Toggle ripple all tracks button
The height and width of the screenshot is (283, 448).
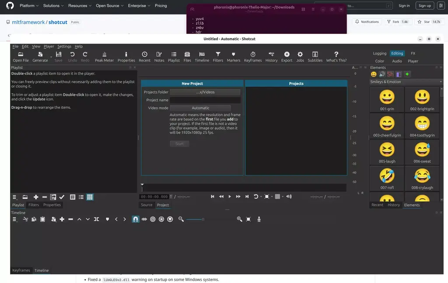(161, 219)
